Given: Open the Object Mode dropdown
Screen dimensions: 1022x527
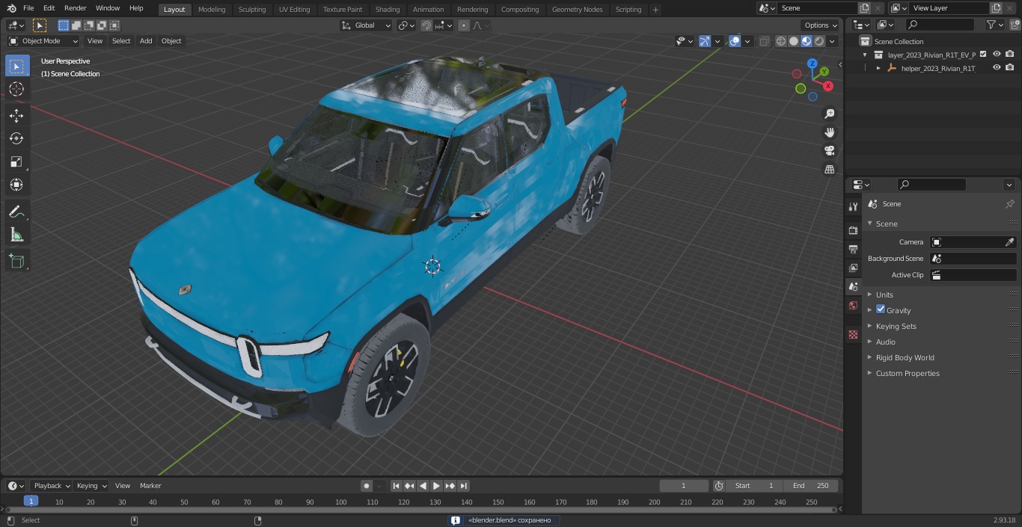Looking at the screenshot, I should point(43,41).
